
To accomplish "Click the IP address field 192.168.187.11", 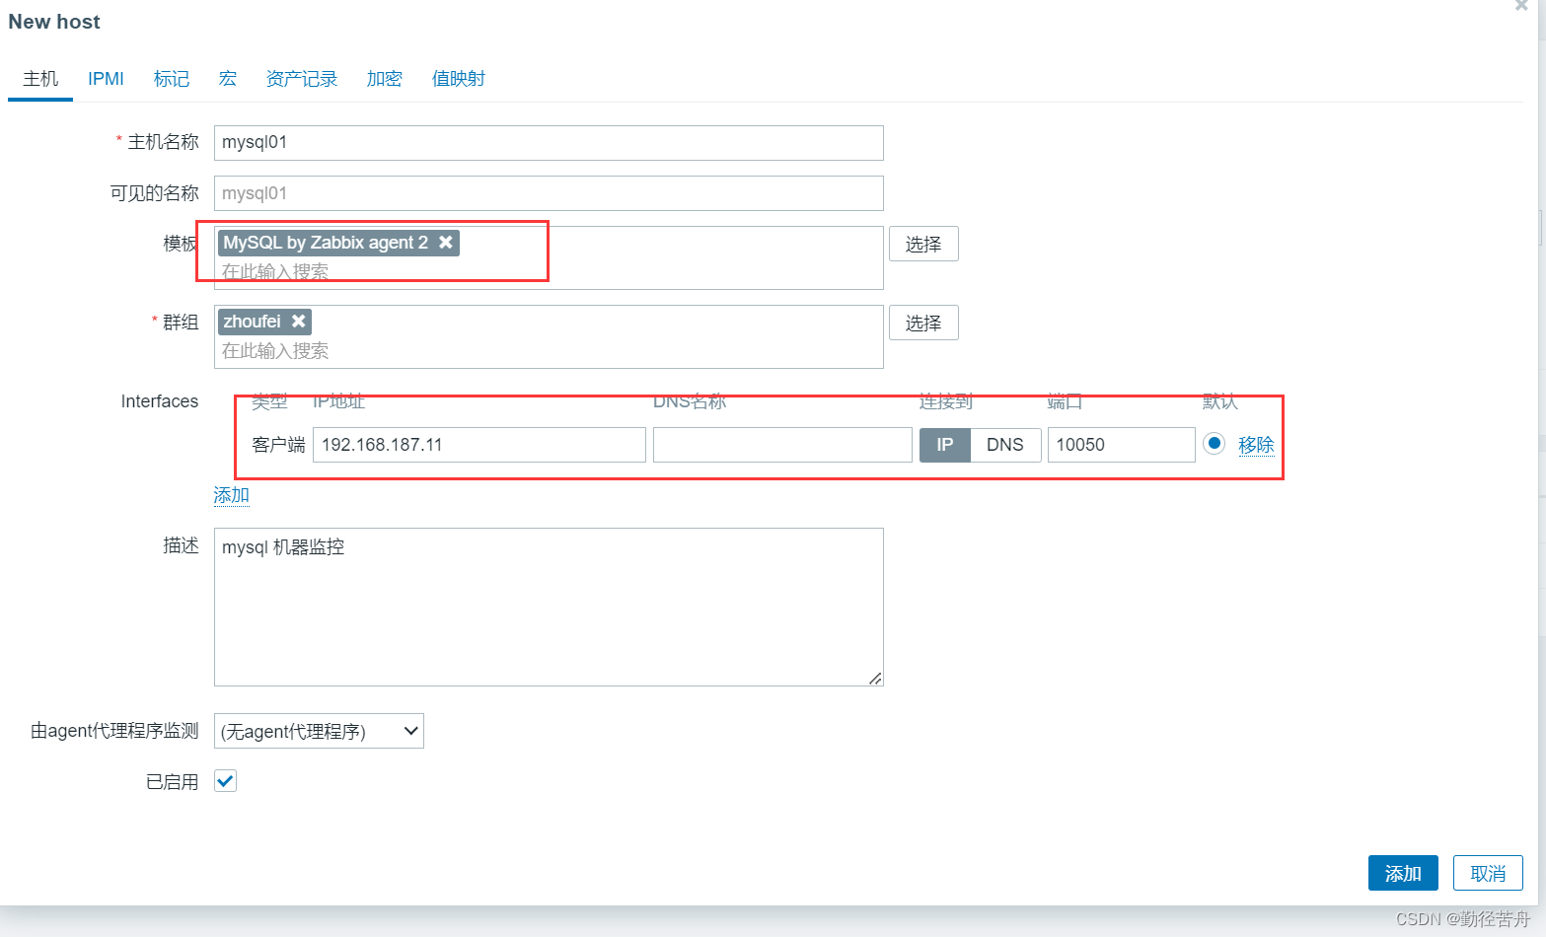I will [479, 445].
